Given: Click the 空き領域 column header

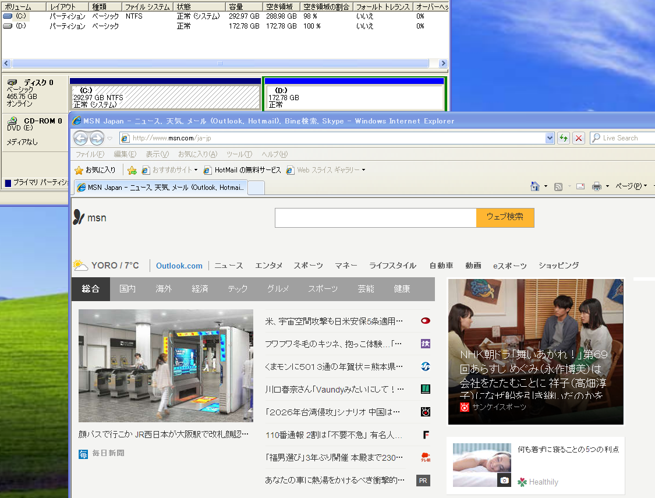Looking at the screenshot, I should point(282,6).
